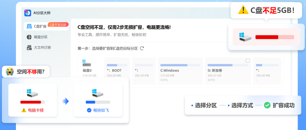Image resolution: width=306 pixels, height=130 pixels.
Task: Click the drive icon above 电脑卡顿
Action: pyautogui.click(x=32, y=93)
